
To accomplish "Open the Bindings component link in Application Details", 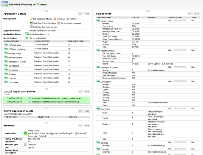I will 12,74.
